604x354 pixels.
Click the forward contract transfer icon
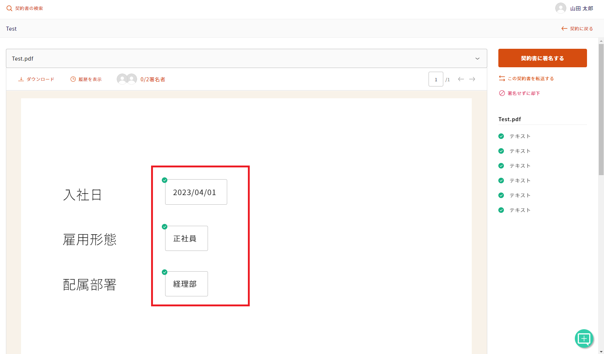click(x=502, y=78)
